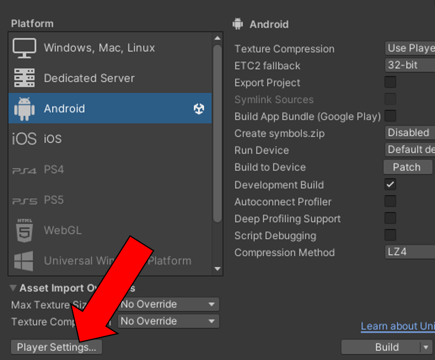Select the Windows, Mac, Linux platform icon

tap(24, 48)
